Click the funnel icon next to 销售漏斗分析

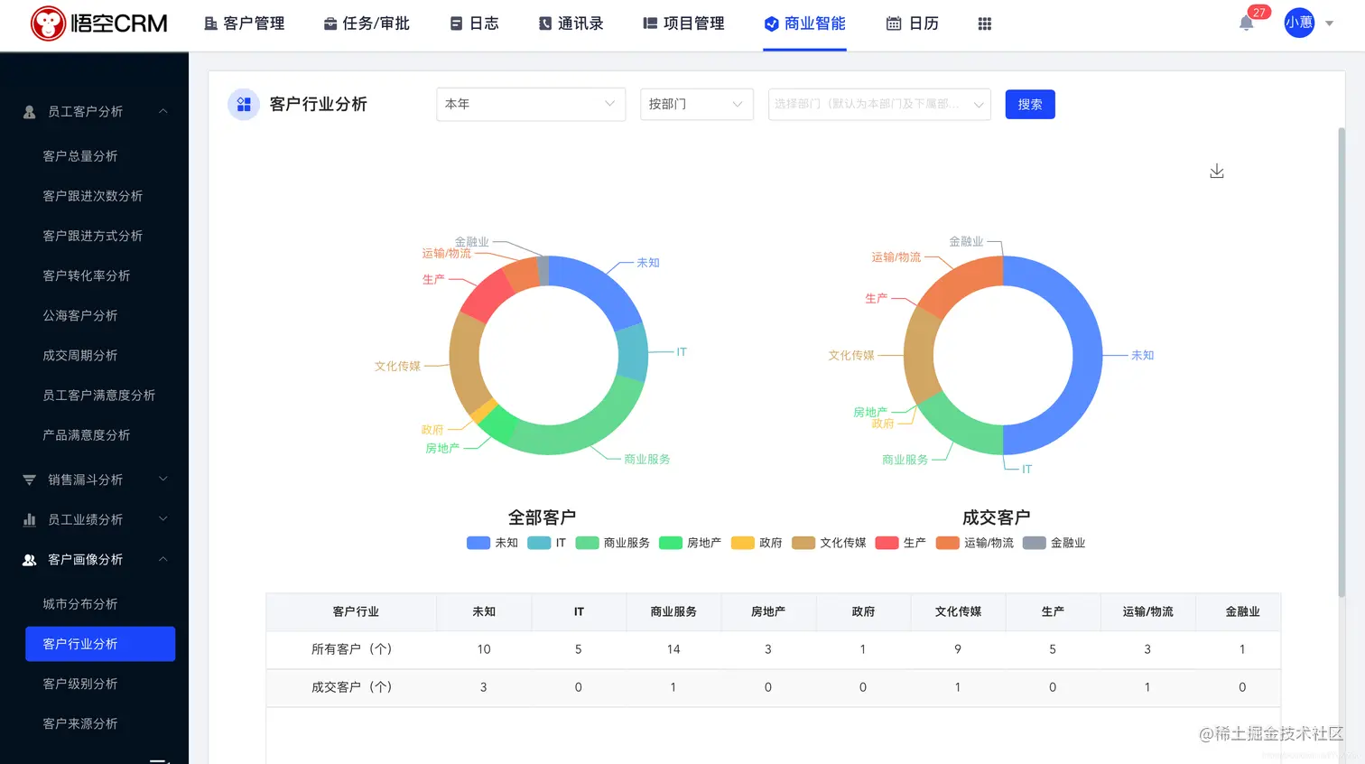click(x=28, y=480)
